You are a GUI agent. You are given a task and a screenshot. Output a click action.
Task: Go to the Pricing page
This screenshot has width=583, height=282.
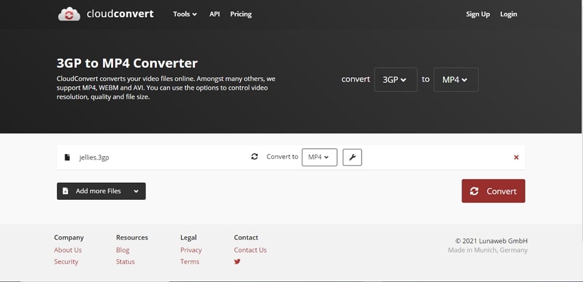tap(241, 14)
